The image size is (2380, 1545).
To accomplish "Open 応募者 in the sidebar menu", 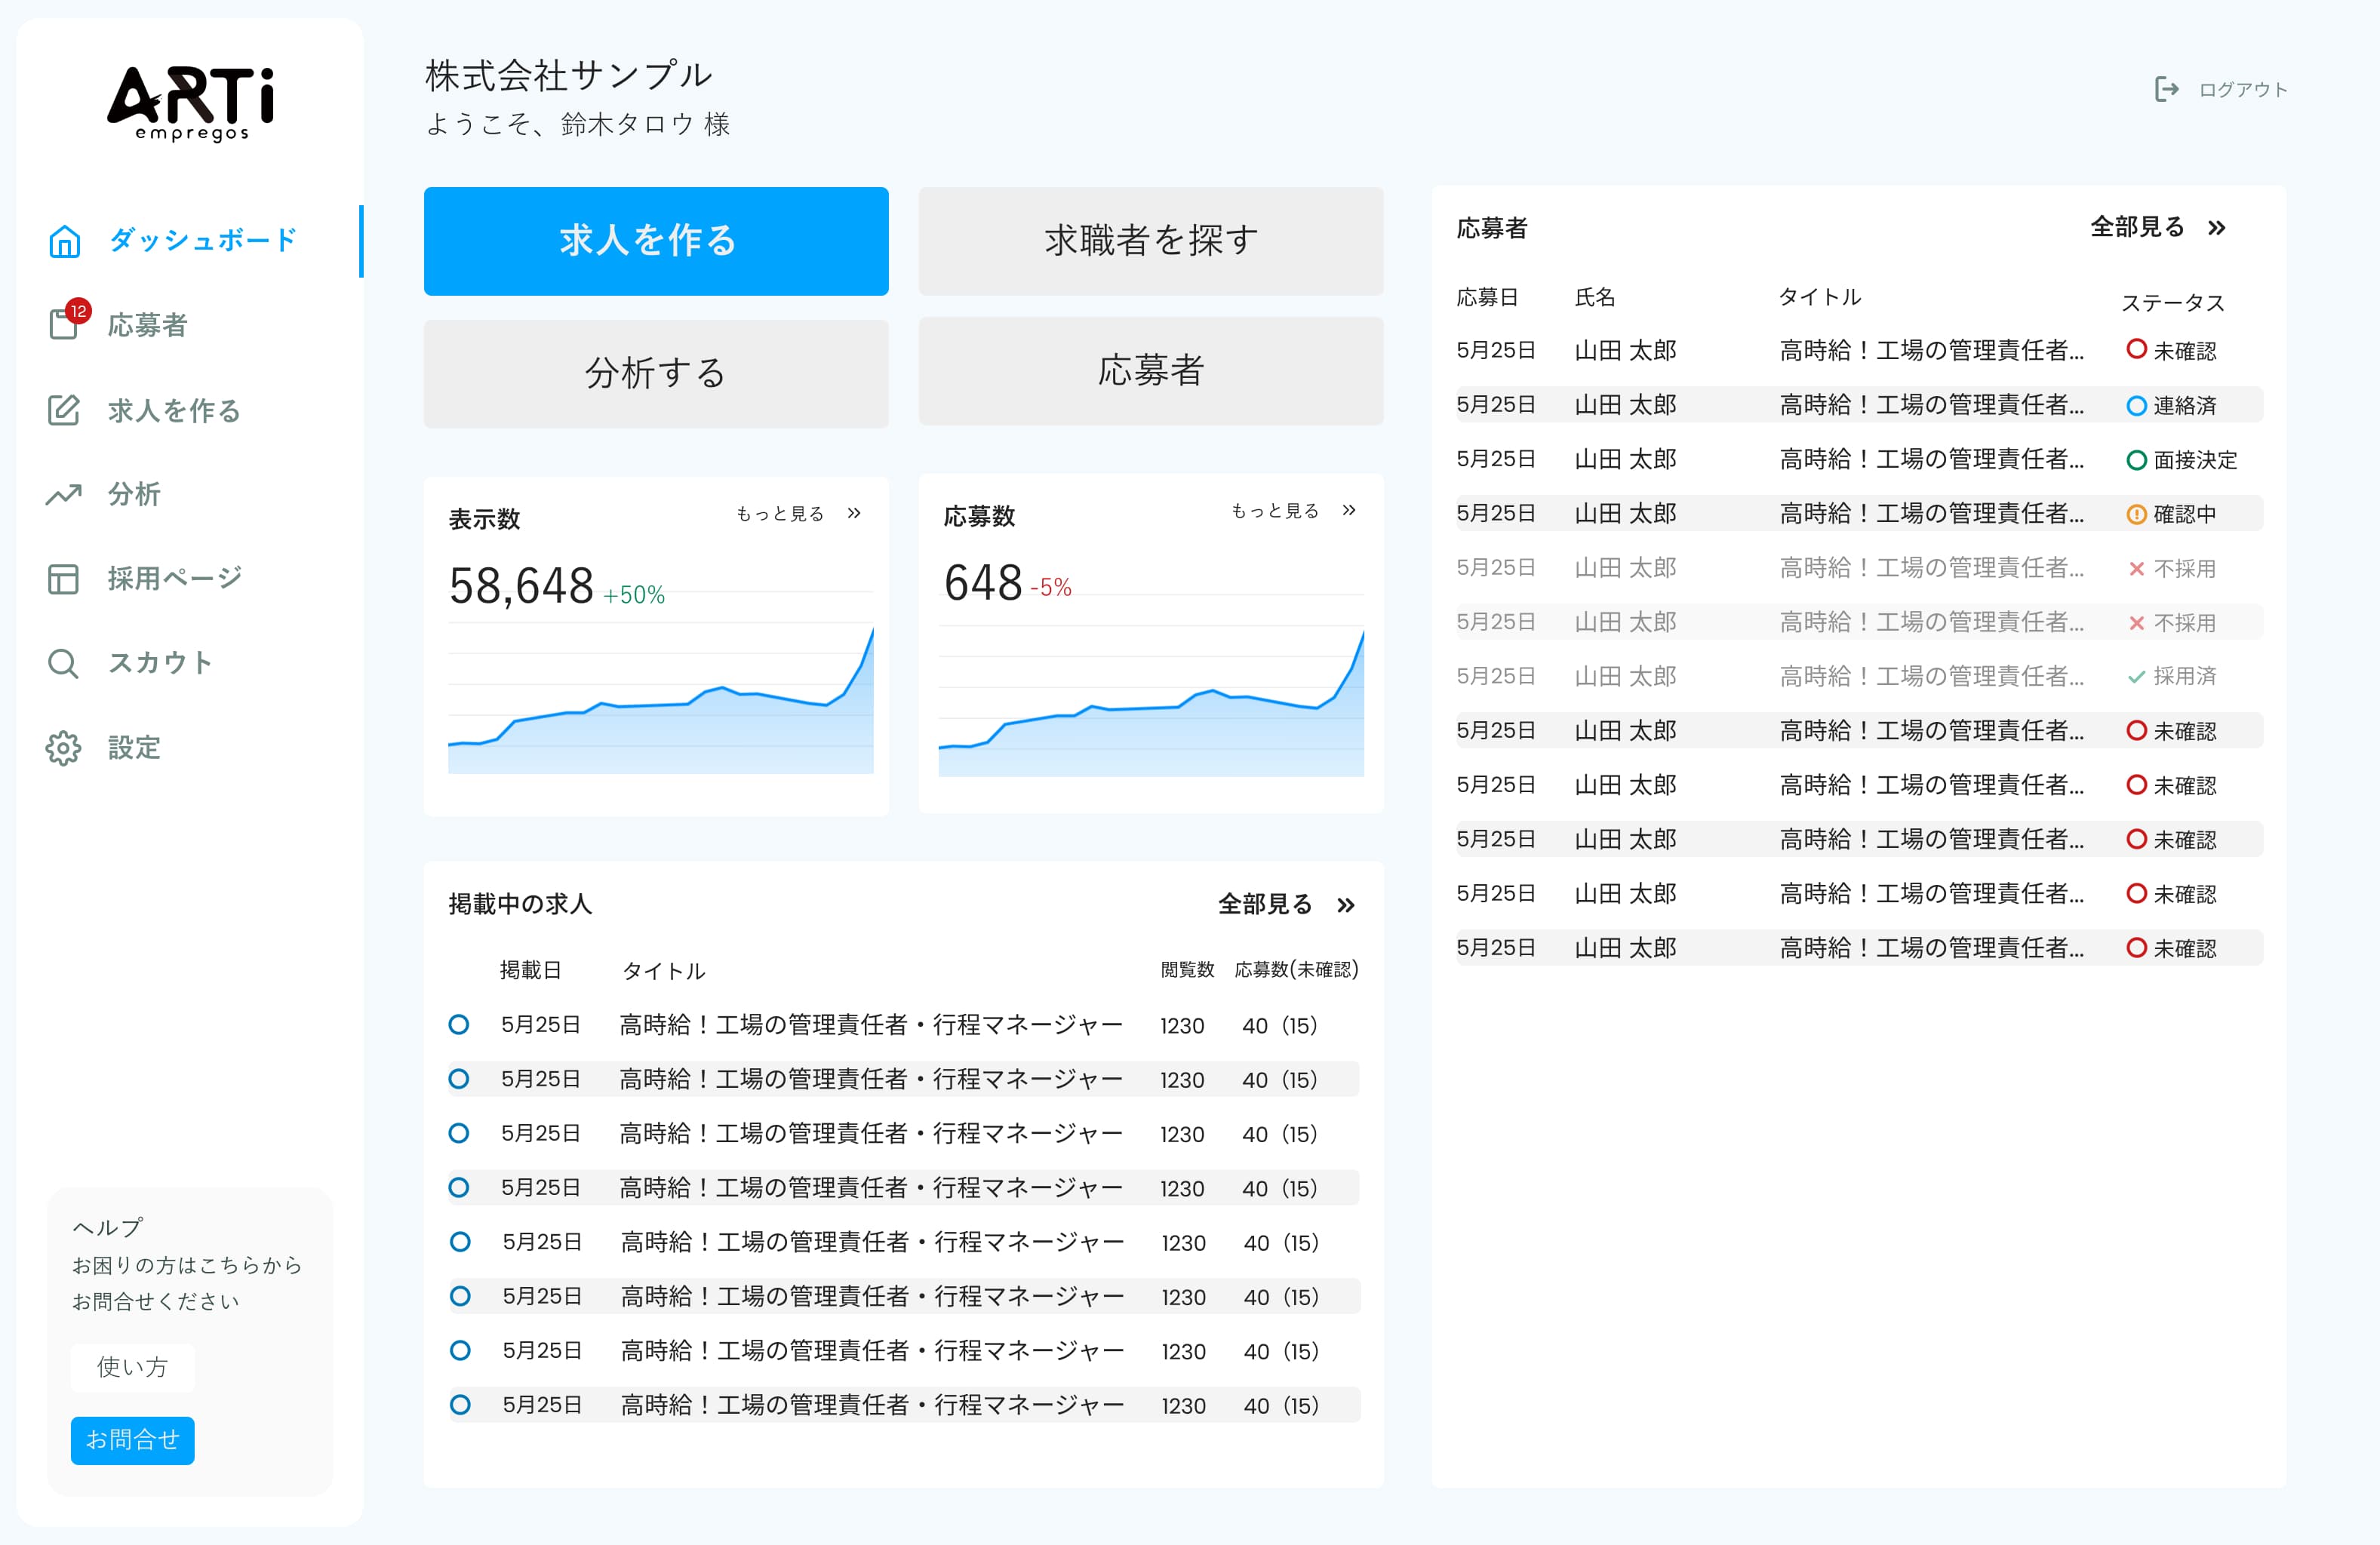I will coord(147,325).
